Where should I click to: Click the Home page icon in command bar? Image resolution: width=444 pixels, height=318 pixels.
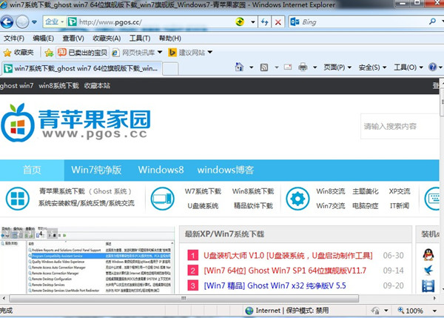point(239,67)
